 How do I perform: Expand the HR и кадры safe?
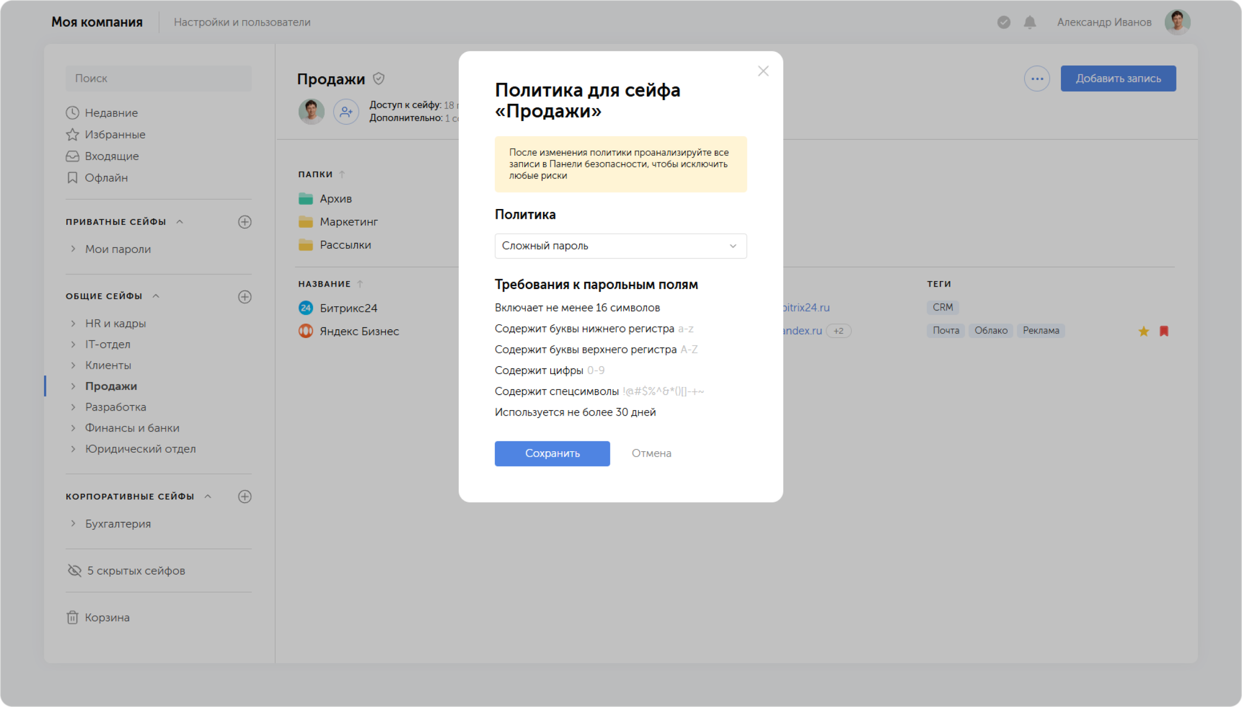[73, 324]
